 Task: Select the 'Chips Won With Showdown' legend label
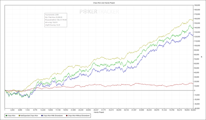pos(53,116)
